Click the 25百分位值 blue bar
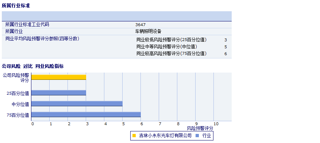The width and height of the screenshot is (320, 143). coord(59,93)
